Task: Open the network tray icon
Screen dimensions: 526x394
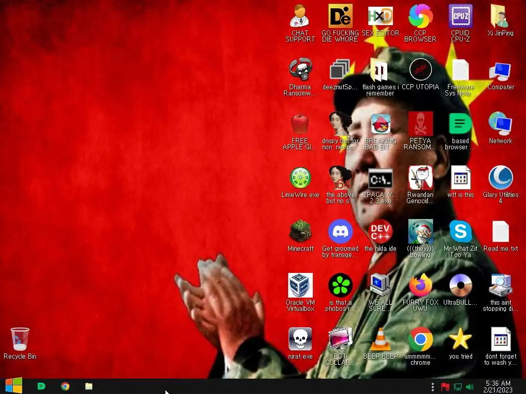Action: (458, 387)
